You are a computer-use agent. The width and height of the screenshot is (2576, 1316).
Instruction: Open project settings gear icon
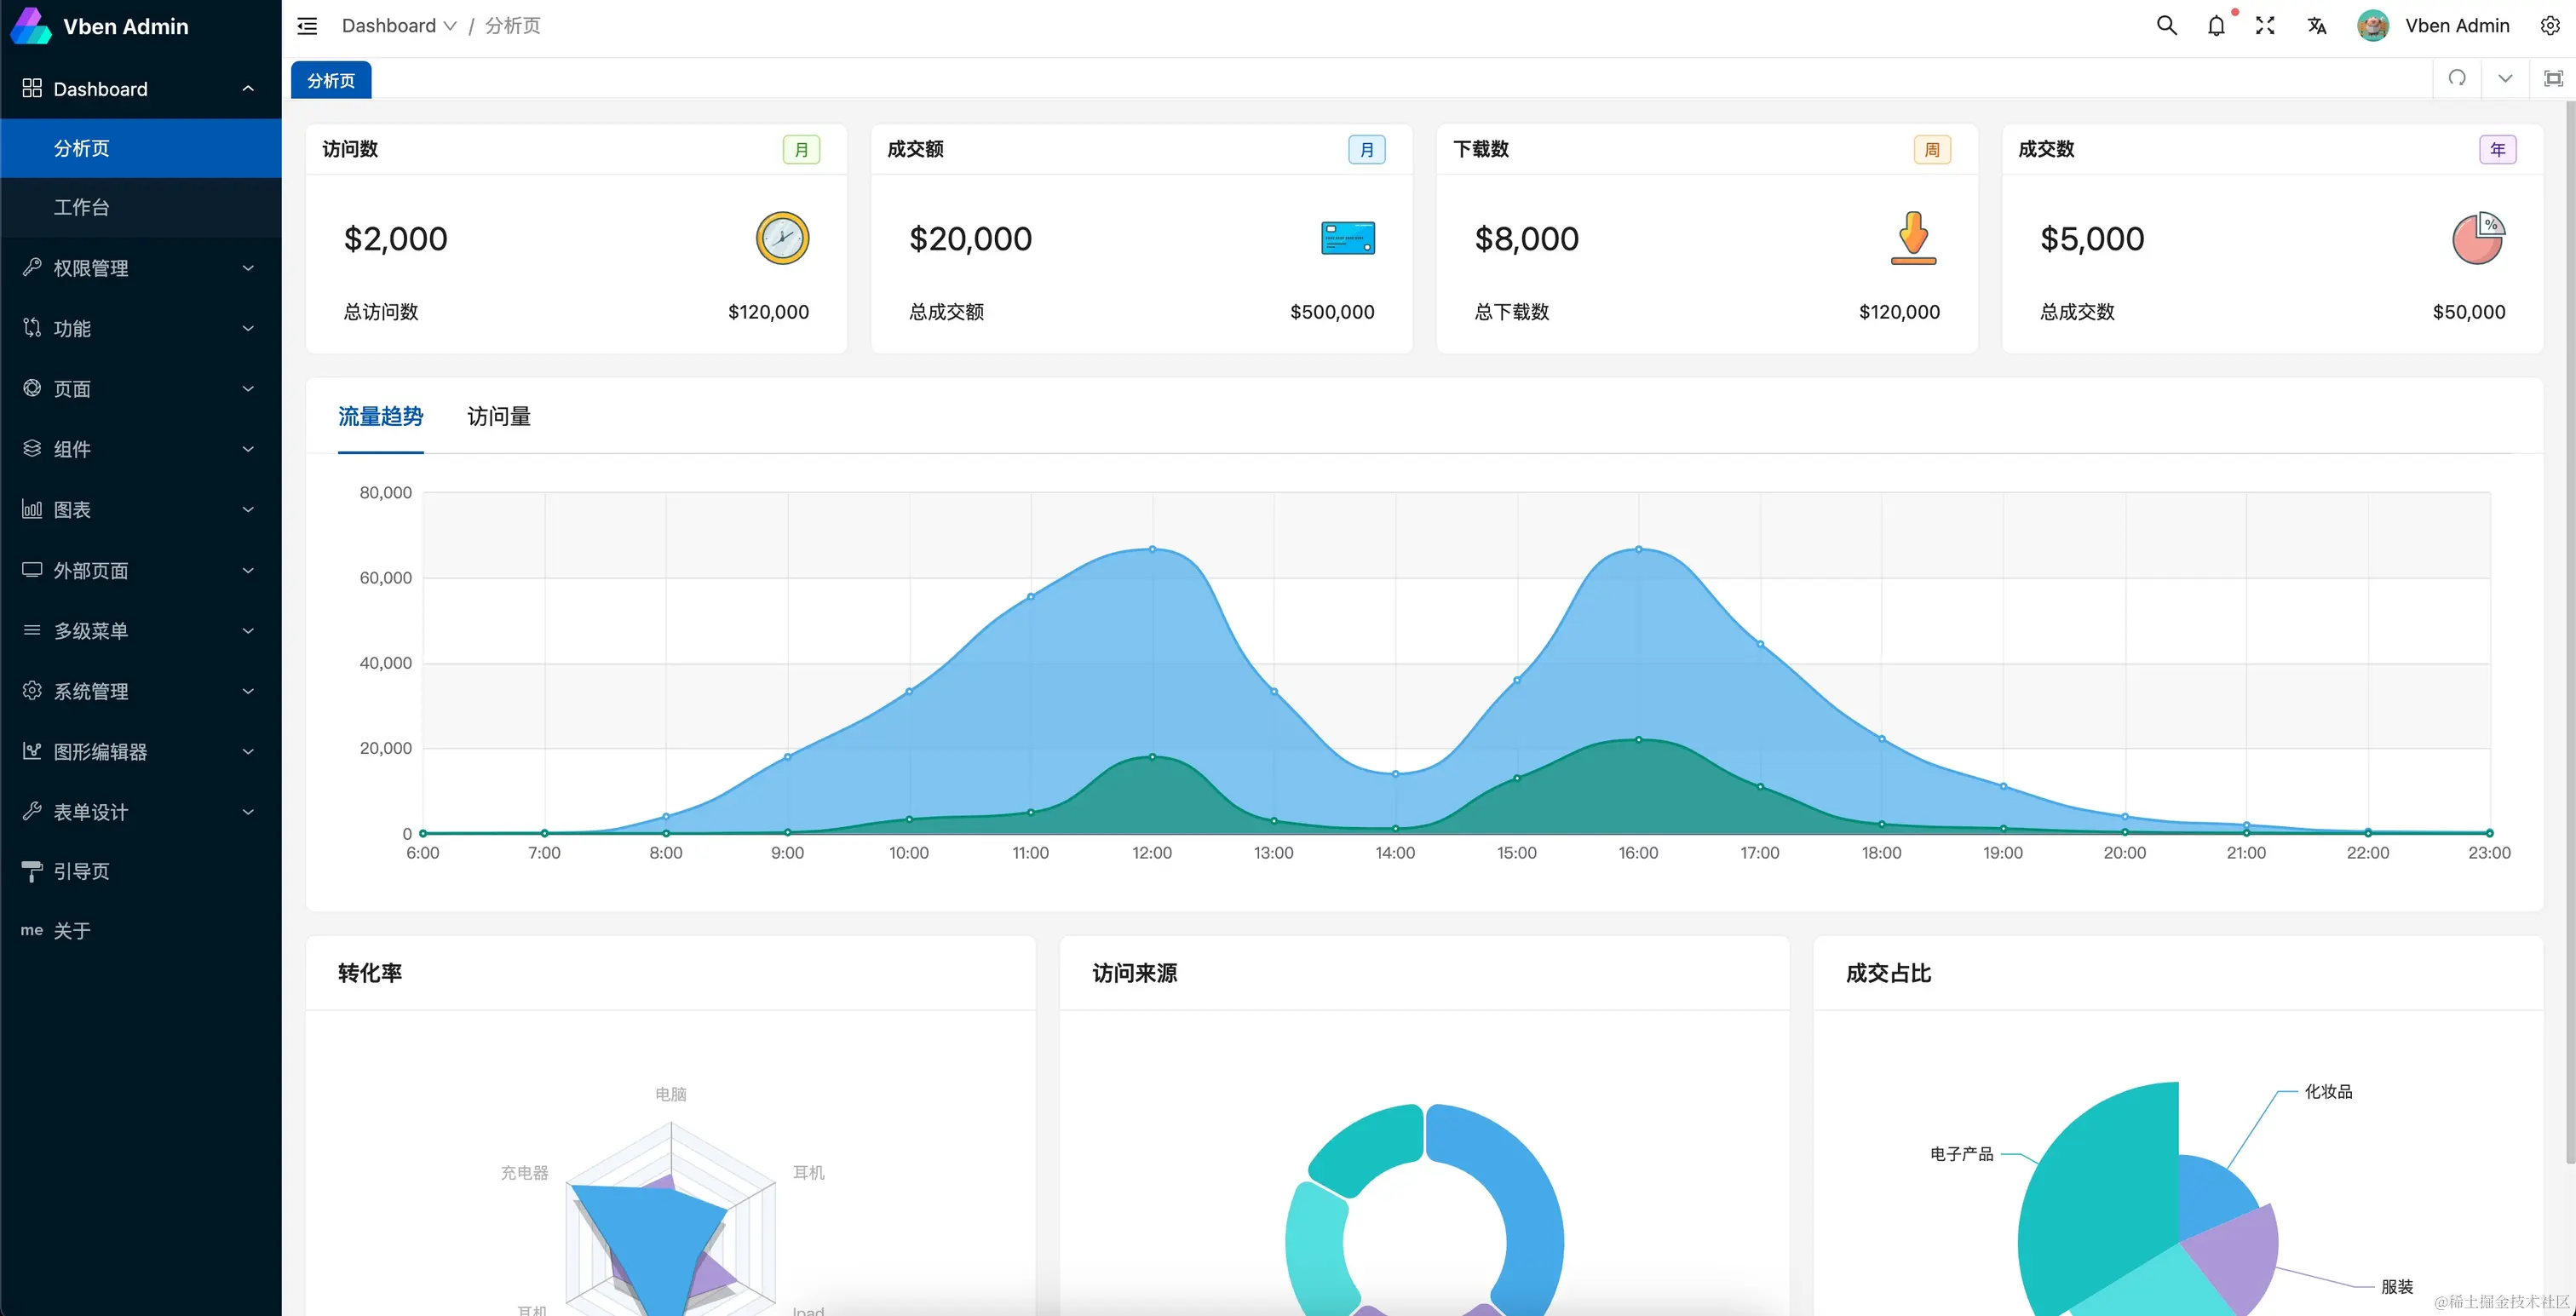[x=2550, y=26]
